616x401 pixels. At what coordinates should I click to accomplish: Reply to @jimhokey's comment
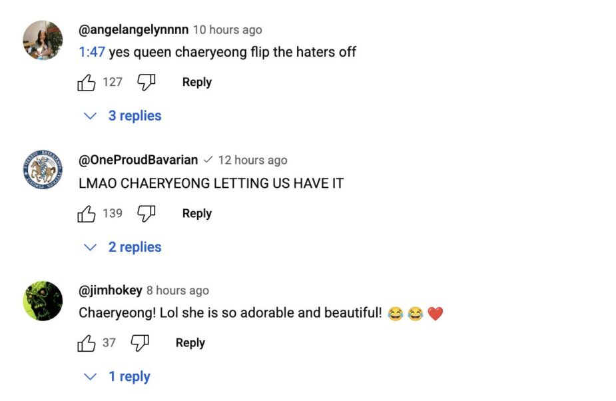click(190, 343)
